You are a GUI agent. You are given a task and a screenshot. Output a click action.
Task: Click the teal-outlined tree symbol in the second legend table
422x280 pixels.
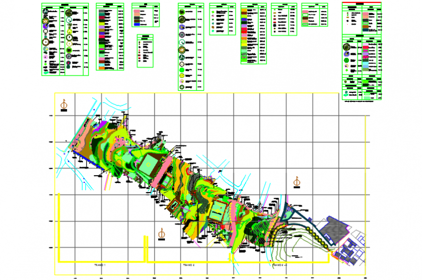point(69,19)
